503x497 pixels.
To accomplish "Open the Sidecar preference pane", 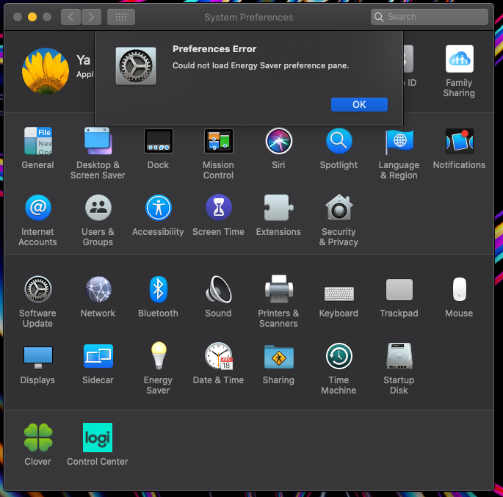I will coord(98,356).
